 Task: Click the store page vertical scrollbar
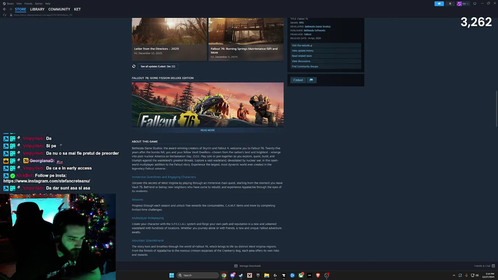[496, 109]
